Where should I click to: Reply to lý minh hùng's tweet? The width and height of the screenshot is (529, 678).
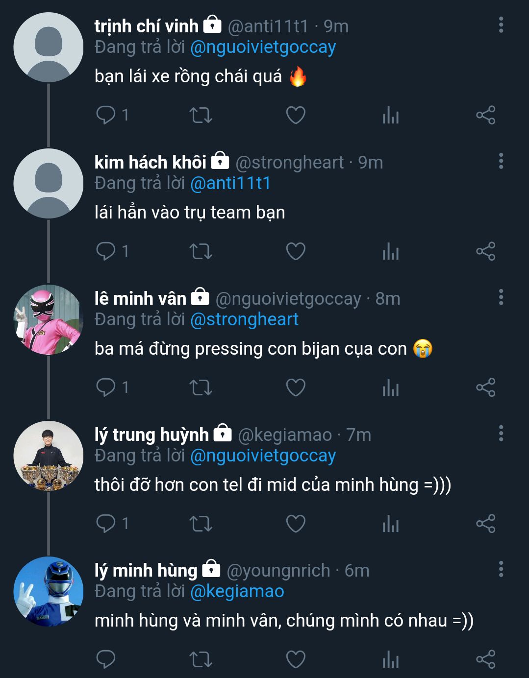(x=106, y=659)
